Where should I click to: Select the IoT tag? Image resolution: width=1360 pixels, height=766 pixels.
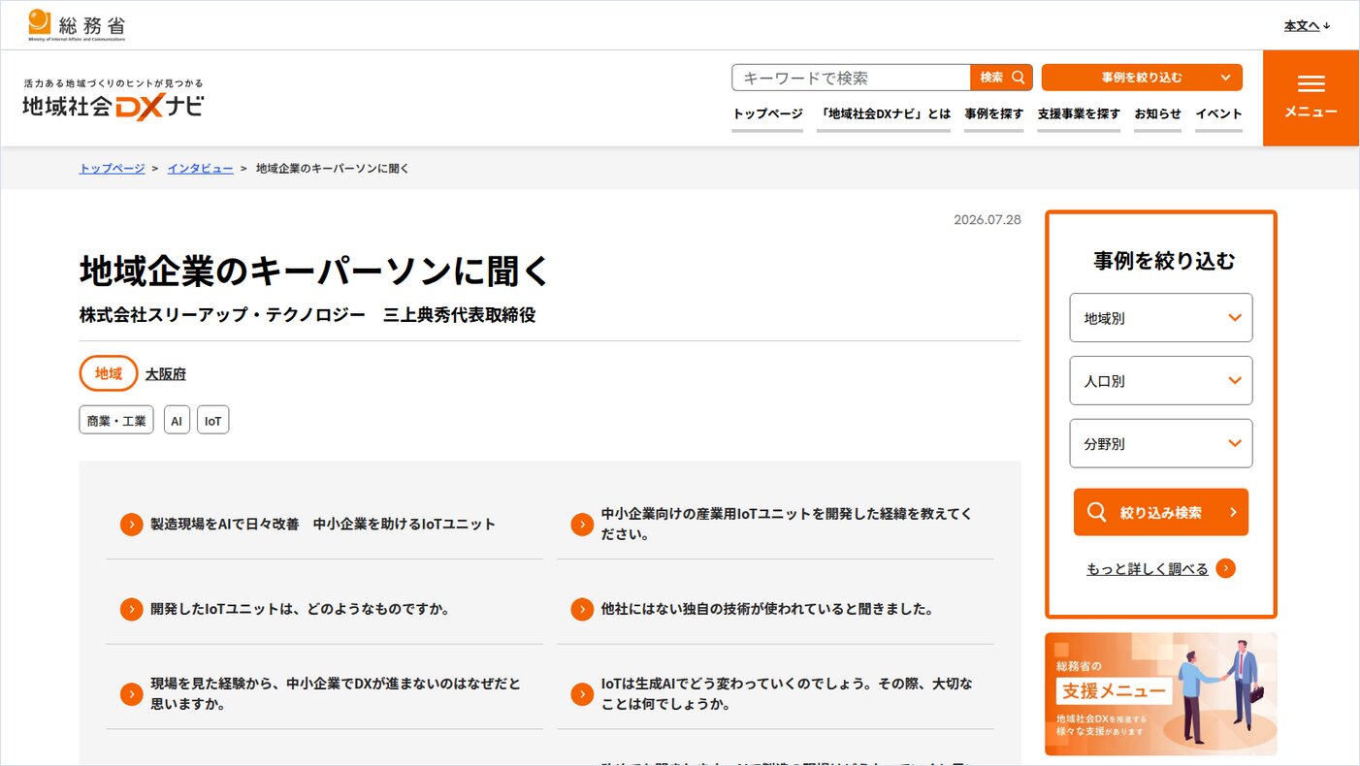(213, 420)
